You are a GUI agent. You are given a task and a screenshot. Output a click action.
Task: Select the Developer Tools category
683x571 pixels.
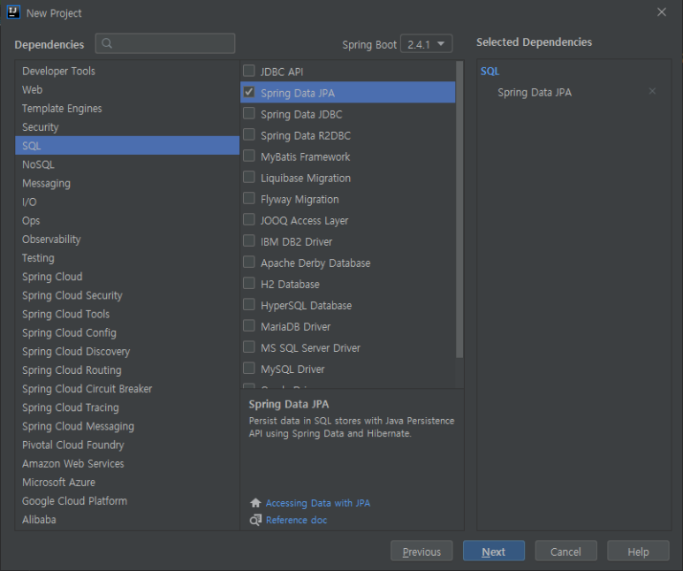pos(127,71)
